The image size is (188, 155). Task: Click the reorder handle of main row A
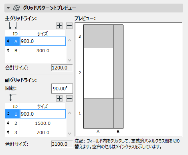(8, 41)
